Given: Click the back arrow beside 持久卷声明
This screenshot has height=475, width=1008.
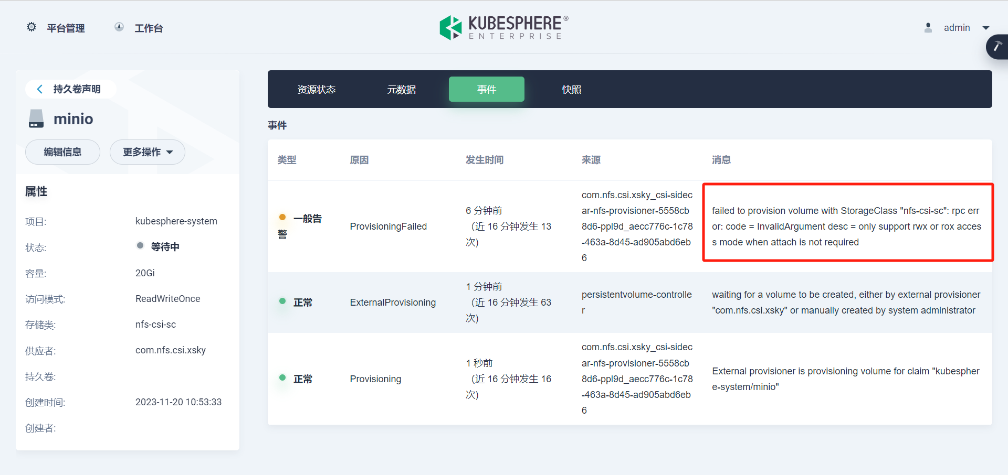Looking at the screenshot, I should click(x=40, y=89).
